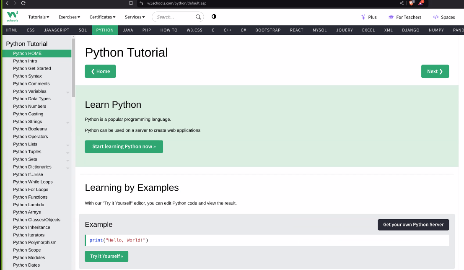Expand the Python Sets submenu arrow
This screenshot has width=464, height=270.
point(68,160)
